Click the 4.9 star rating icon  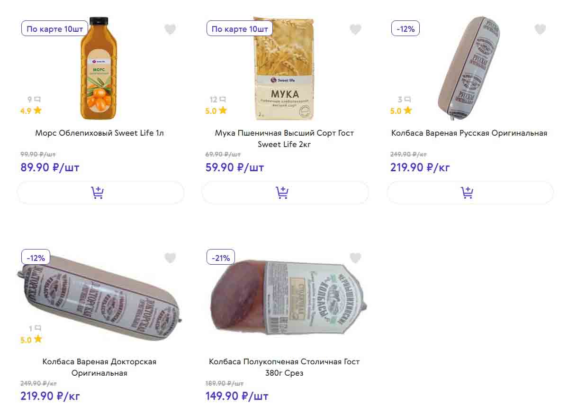(x=37, y=111)
